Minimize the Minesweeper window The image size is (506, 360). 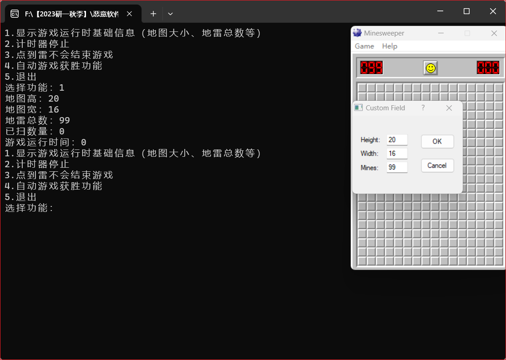[x=440, y=33]
